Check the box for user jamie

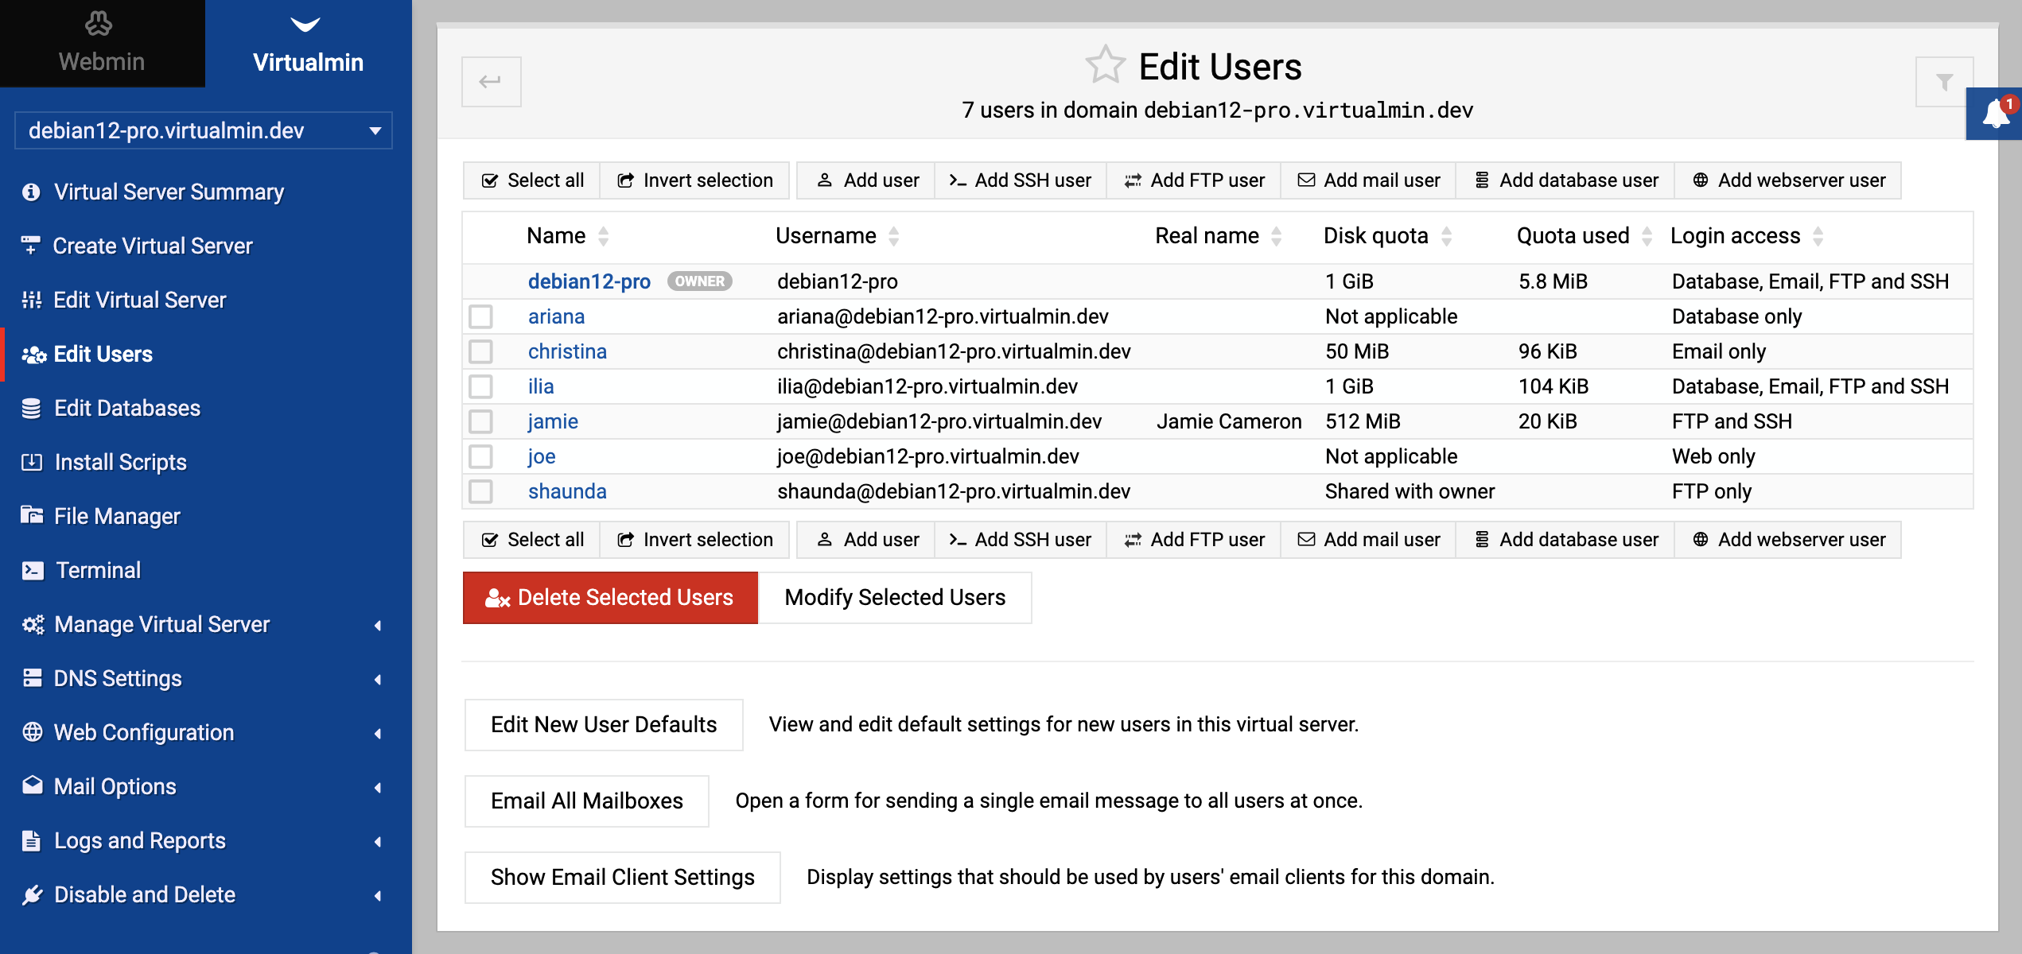(480, 421)
